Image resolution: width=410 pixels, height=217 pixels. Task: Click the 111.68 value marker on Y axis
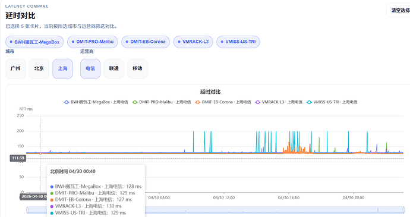point(18,158)
